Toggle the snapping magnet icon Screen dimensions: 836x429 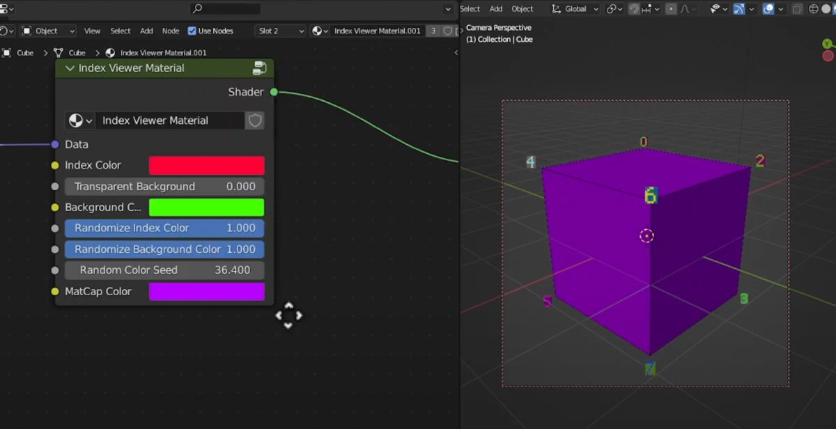634,9
